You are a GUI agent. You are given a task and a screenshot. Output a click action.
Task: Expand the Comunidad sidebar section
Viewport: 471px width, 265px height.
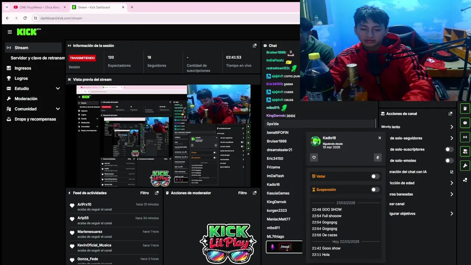pos(58,109)
